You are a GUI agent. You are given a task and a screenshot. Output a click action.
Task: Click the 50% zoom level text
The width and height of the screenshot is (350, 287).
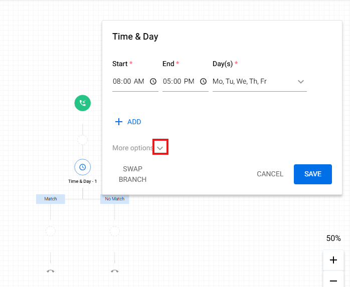pyautogui.click(x=333, y=238)
